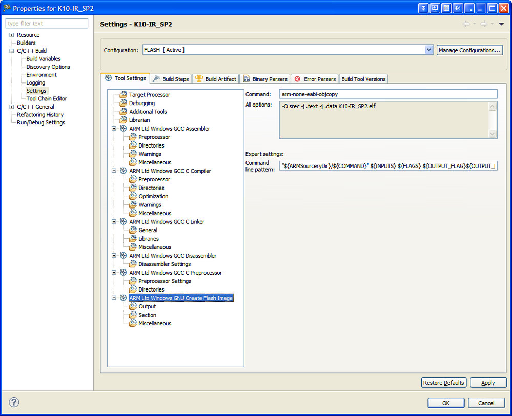512x416 pixels.
Task: Click the Preprocessor Settings folder icon
Action: pyautogui.click(x=133, y=281)
